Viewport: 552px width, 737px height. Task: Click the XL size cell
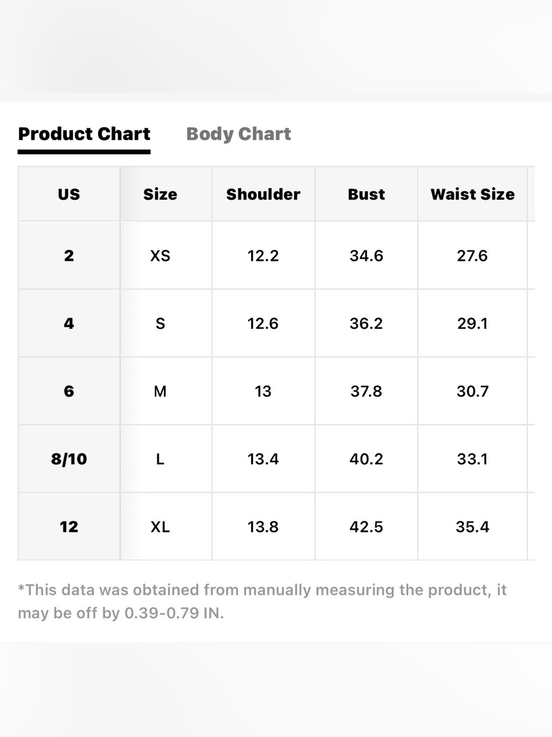coord(160,527)
